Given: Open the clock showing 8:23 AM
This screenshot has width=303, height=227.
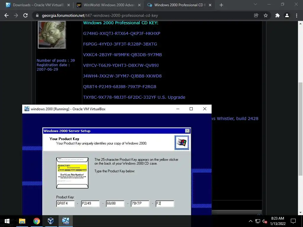Looking at the screenshot, I should coord(278,221).
